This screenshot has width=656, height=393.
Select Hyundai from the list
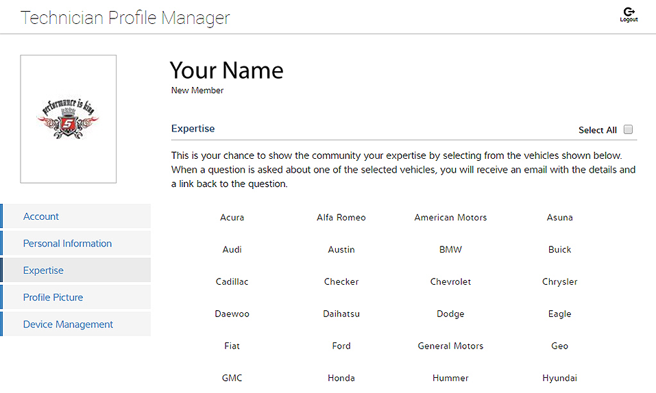[559, 379]
